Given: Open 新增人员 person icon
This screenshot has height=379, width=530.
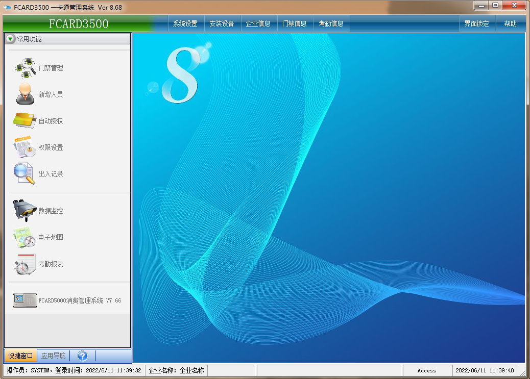Looking at the screenshot, I should point(25,94).
